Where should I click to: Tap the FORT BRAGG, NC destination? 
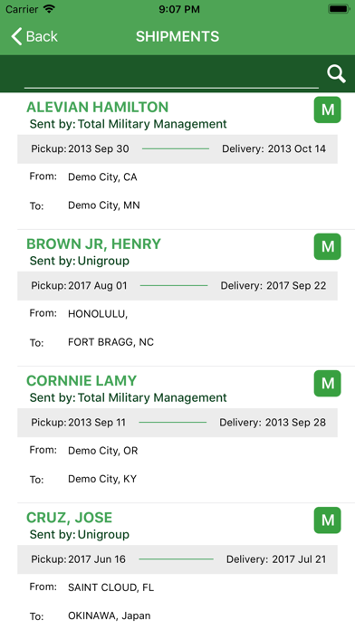[111, 342]
